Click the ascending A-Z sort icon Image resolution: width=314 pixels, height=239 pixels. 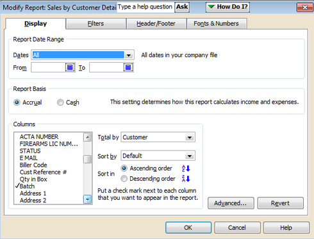[186, 169]
